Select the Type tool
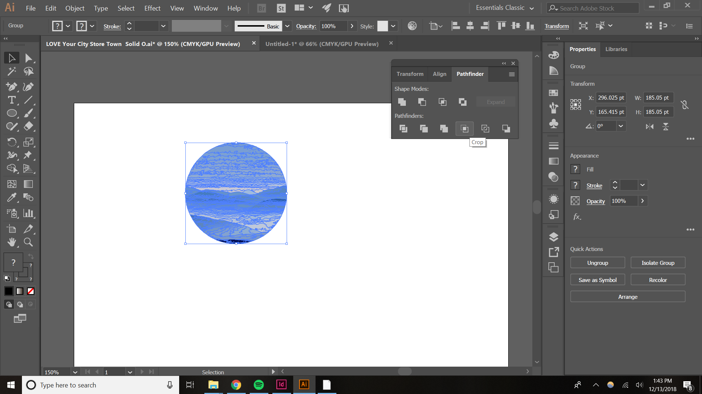This screenshot has height=394, width=702. [x=11, y=100]
